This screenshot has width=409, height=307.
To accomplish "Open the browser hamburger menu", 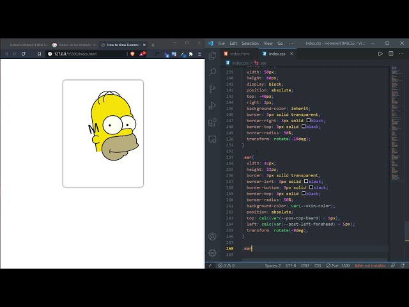I will (x=199, y=54).
